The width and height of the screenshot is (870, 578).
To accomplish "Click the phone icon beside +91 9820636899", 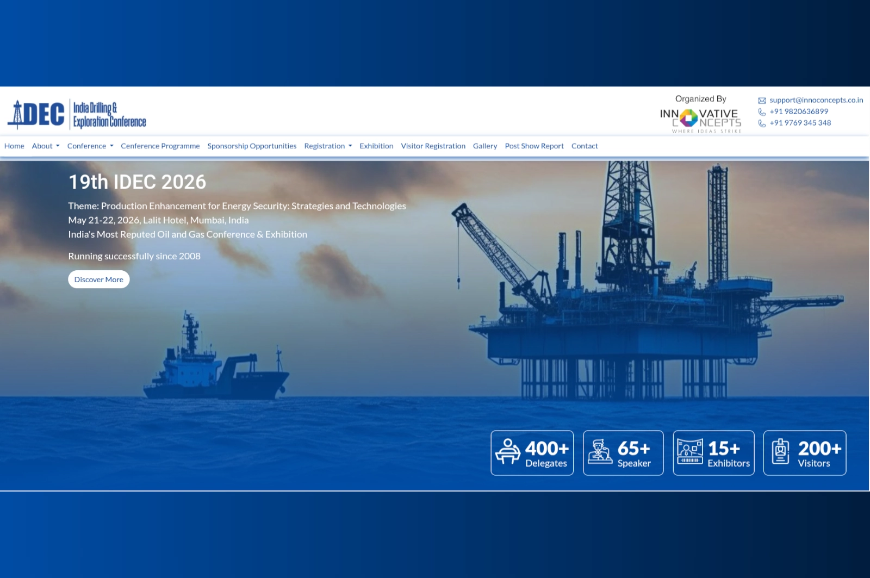I will tap(762, 112).
